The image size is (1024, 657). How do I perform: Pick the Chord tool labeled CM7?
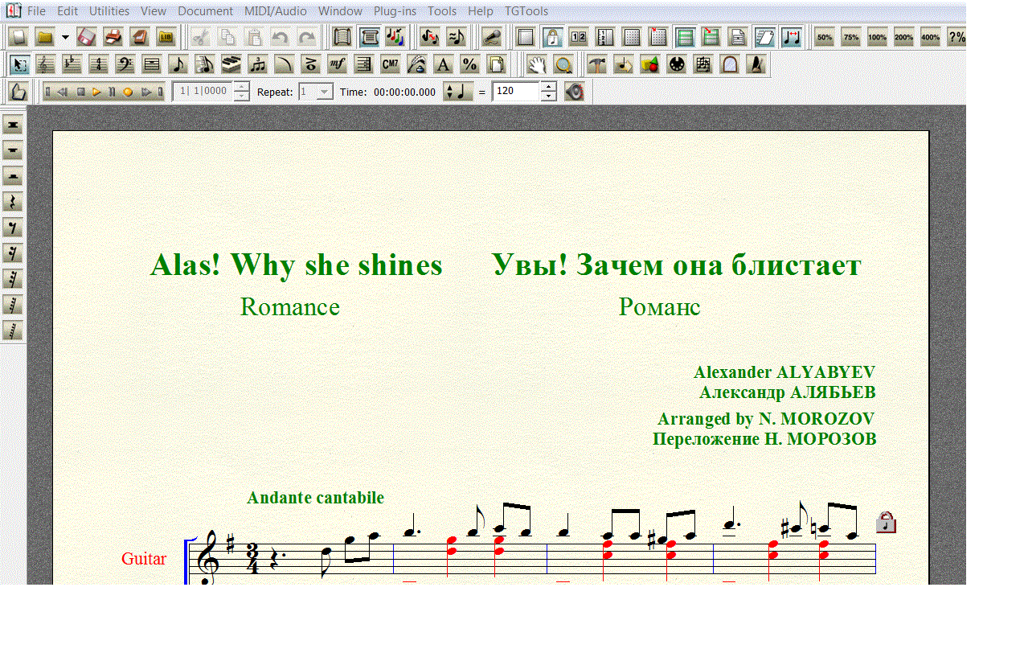pyautogui.click(x=390, y=64)
